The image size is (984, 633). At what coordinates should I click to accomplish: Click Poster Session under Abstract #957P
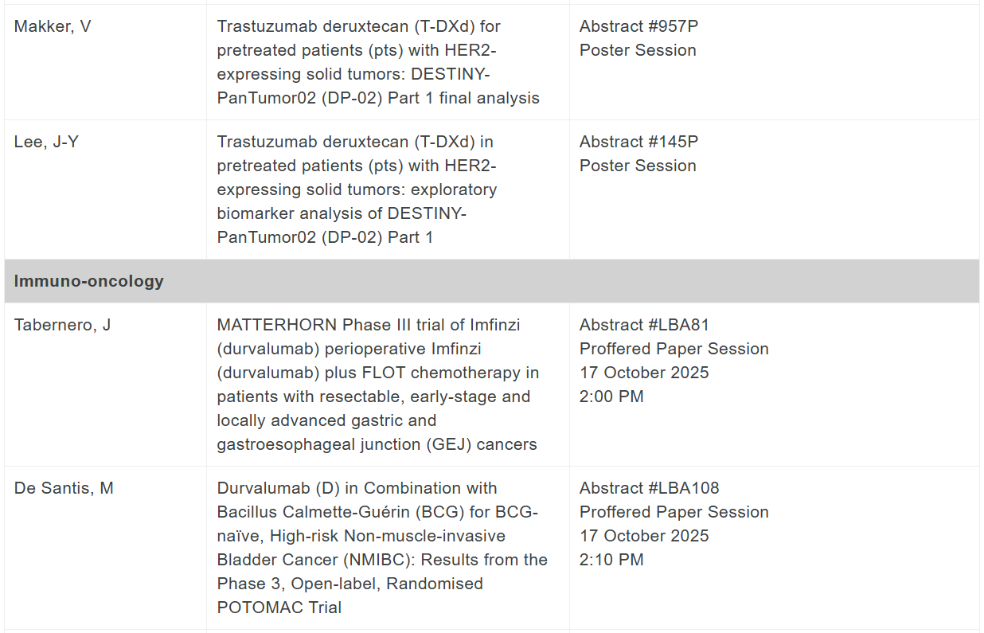tap(638, 50)
